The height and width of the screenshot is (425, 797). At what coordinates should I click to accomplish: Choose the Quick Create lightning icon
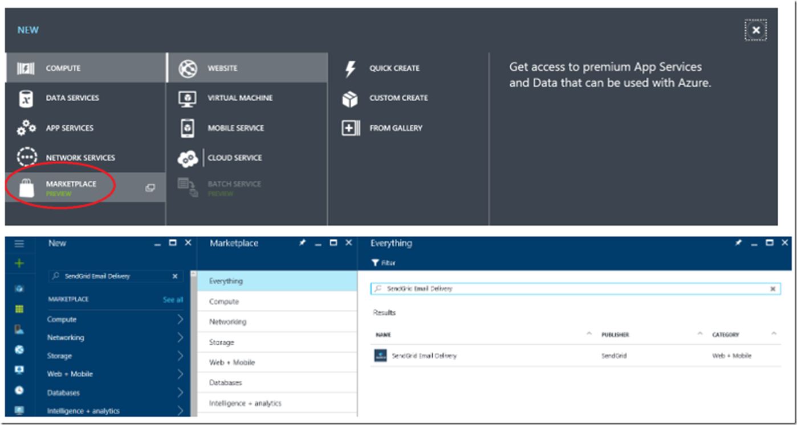coord(350,68)
